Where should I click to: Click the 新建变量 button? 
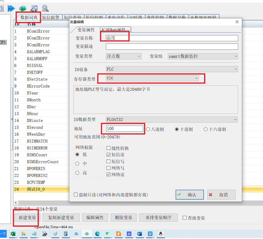27,218
